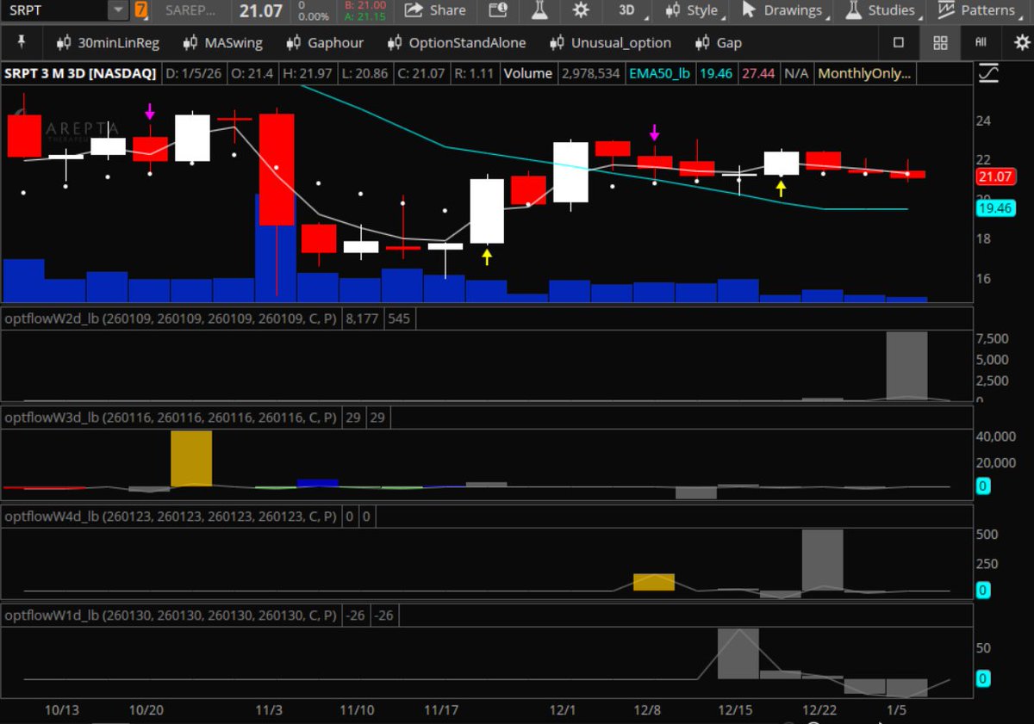Click the Volume label in the chart header
The image size is (1034, 724).
(527, 74)
